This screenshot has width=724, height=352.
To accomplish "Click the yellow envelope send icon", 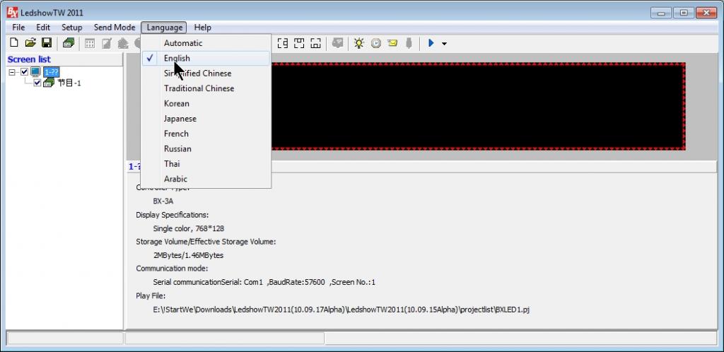I will click(x=392, y=43).
